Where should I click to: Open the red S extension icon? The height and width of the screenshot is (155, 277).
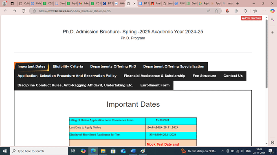click(227, 11)
